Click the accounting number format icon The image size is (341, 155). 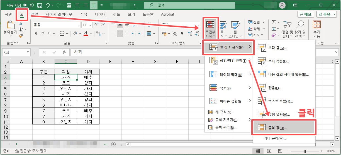pos(164,34)
